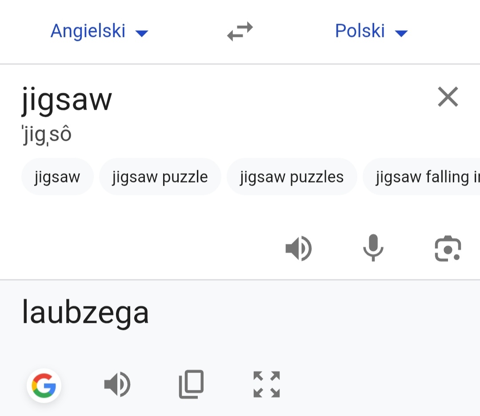Play audio of the Polish translation
This screenshot has height=416, width=480.
pyautogui.click(x=117, y=384)
